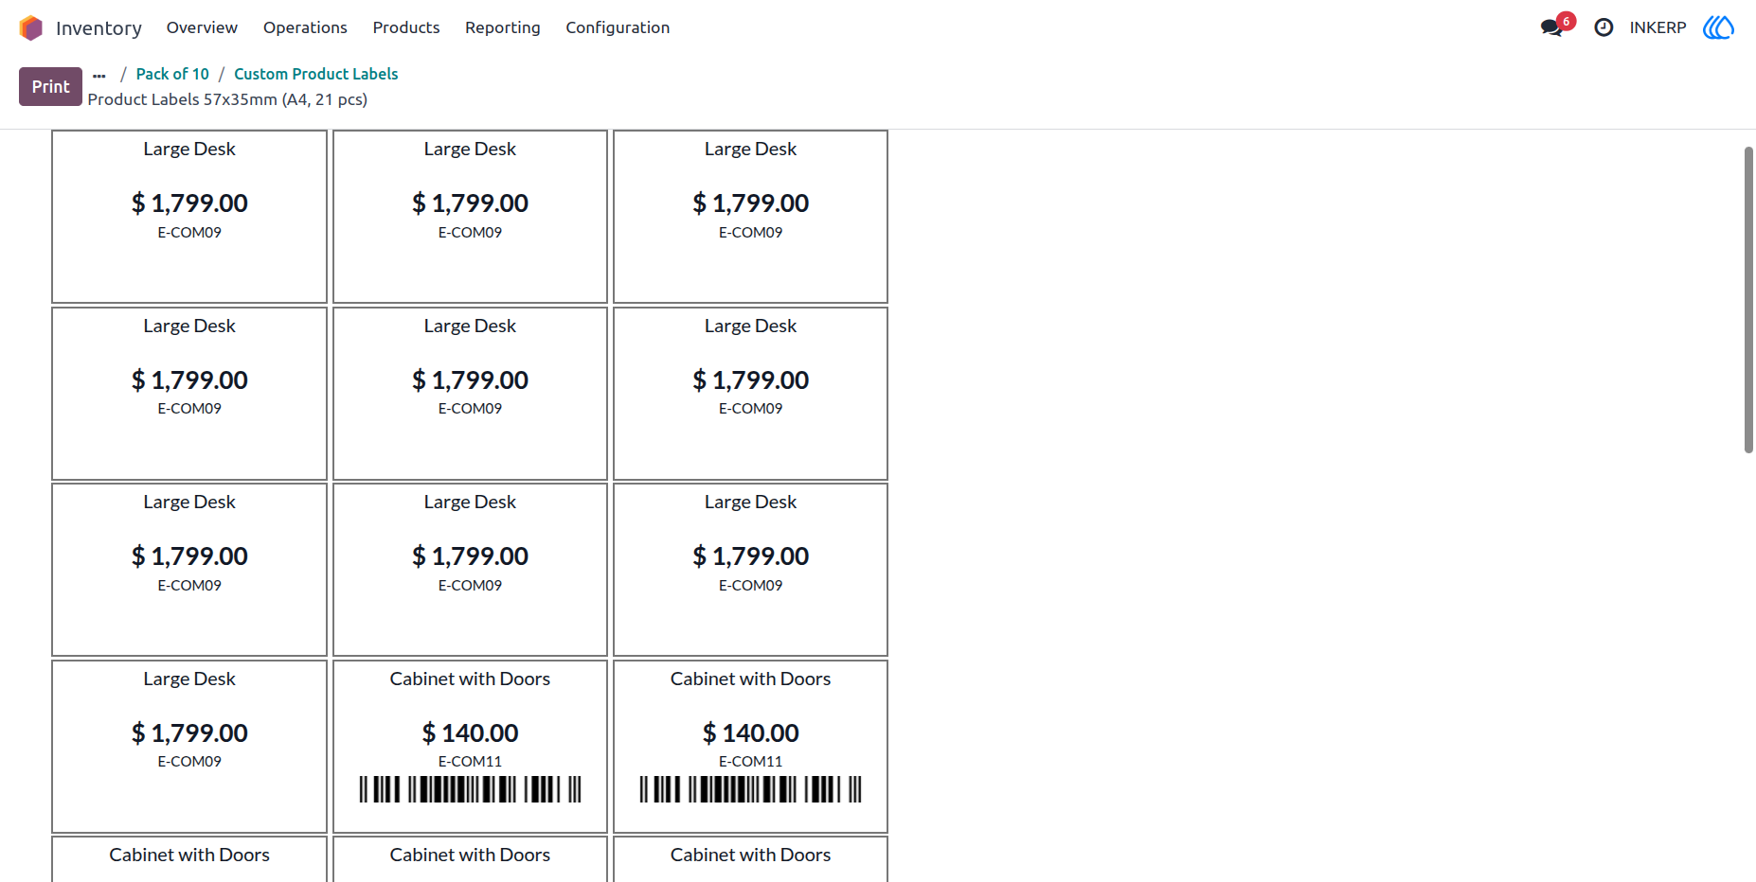Open the conversations chat icon with badge
Viewport: 1756px width, 882px height.
[1557, 26]
